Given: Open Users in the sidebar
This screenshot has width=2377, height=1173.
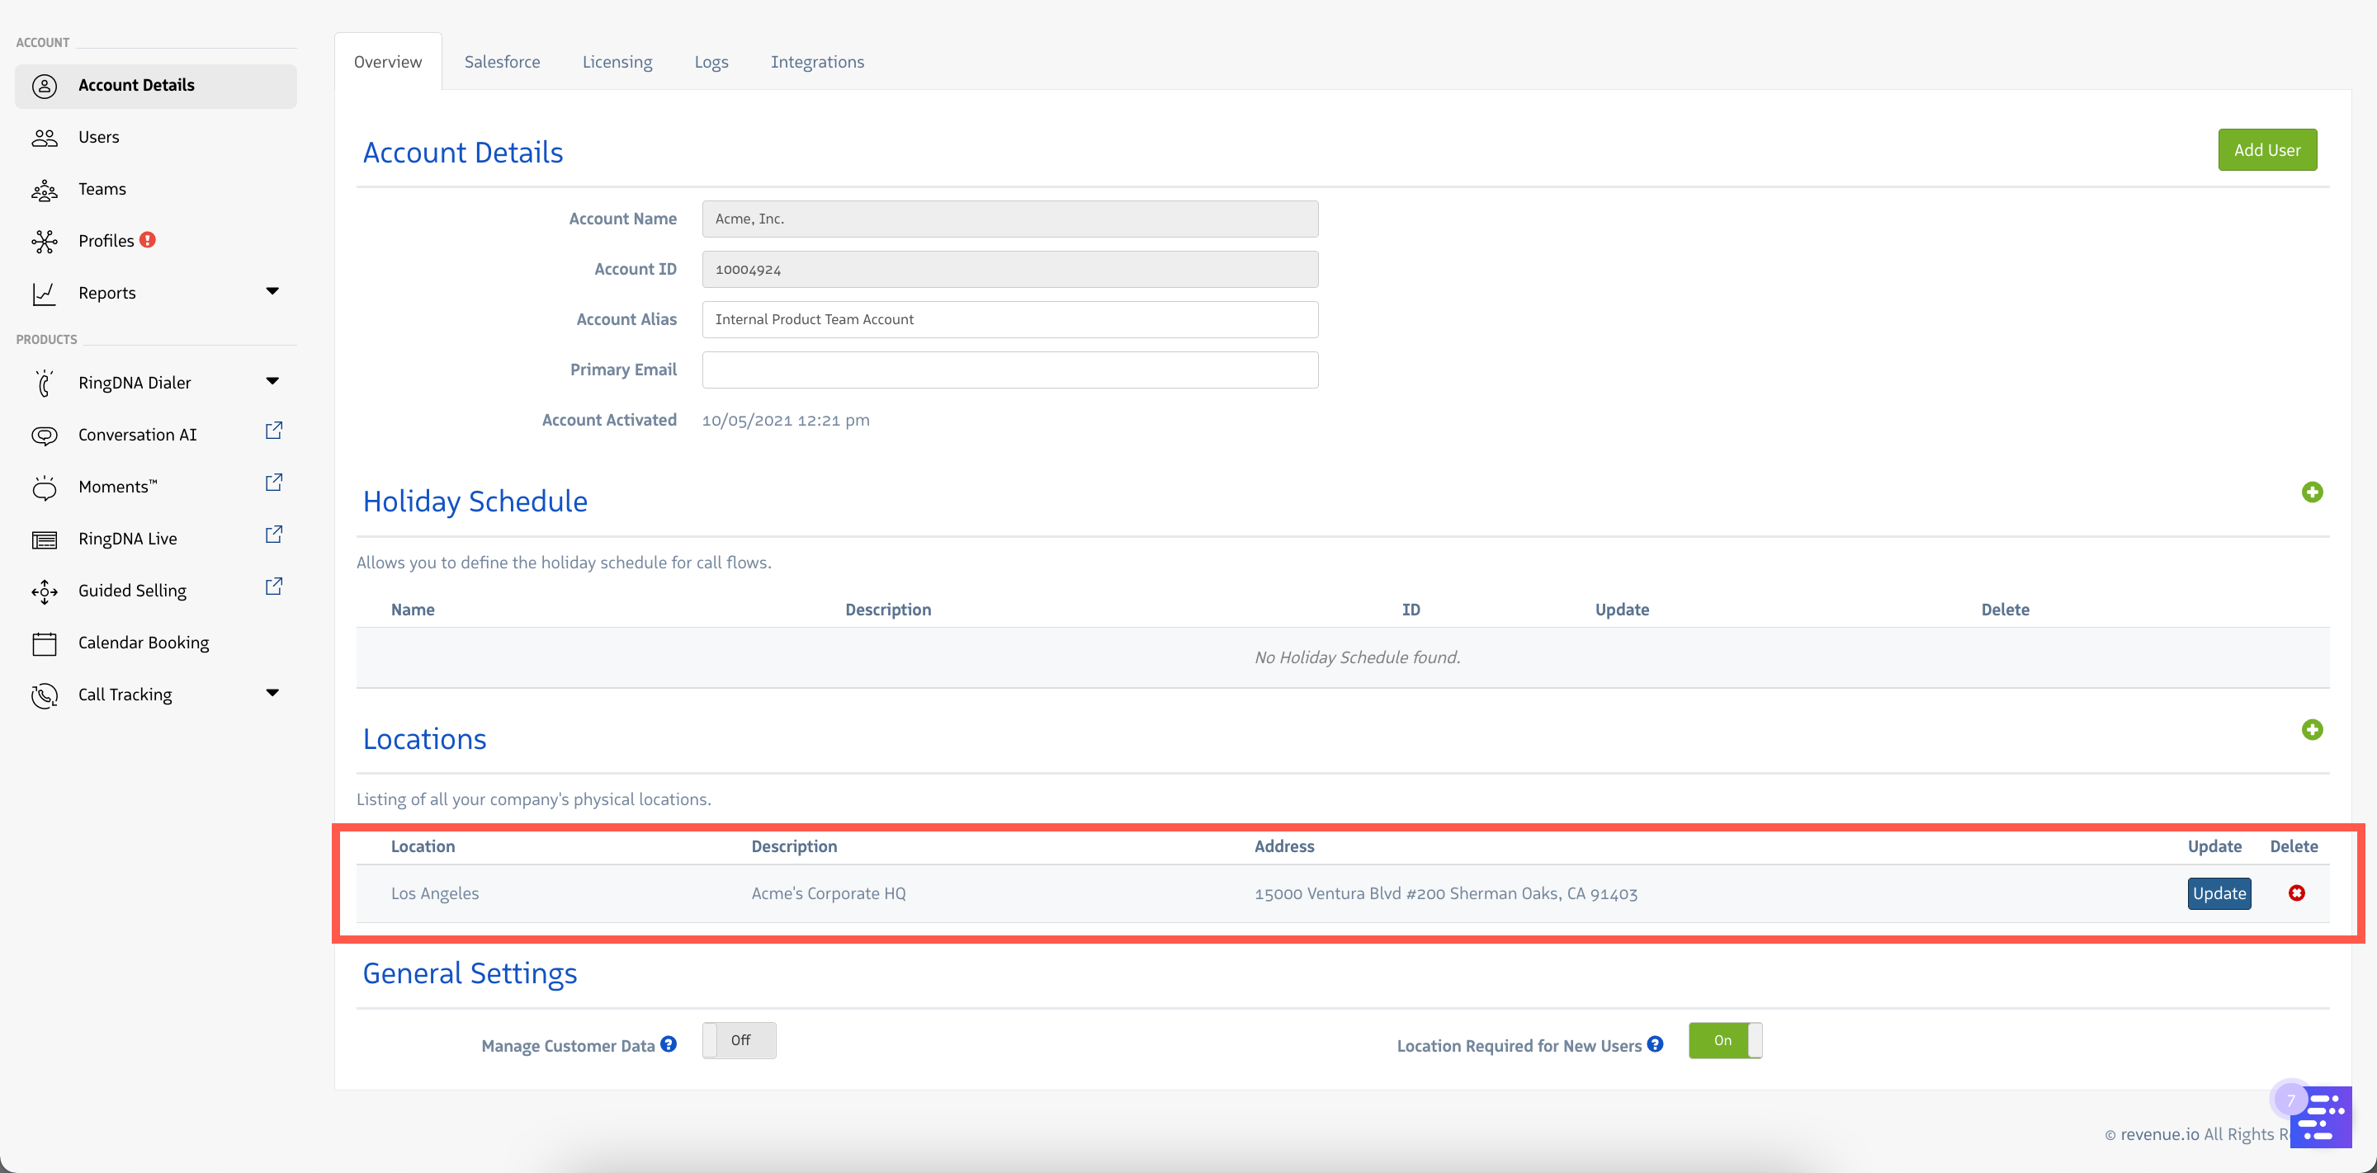Looking at the screenshot, I should point(99,136).
